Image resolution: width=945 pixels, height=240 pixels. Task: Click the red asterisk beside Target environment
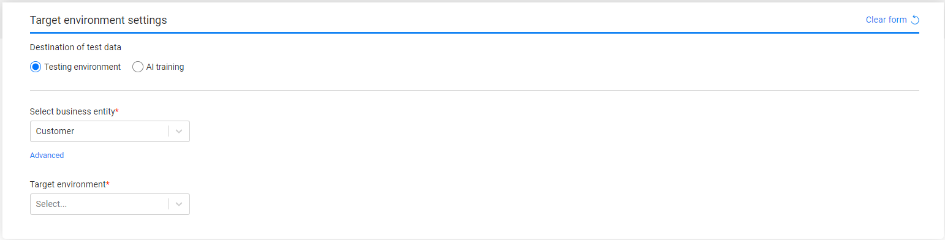[x=108, y=184]
